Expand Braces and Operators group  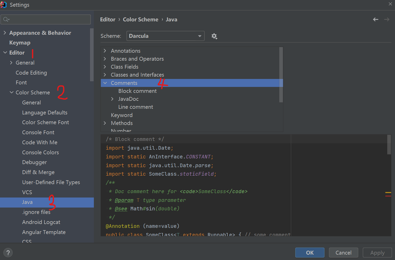[105, 59]
